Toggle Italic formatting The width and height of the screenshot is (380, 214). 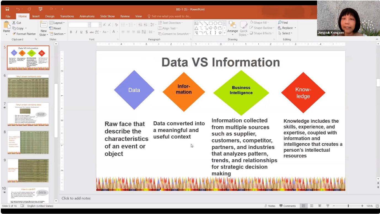(x=76, y=32)
